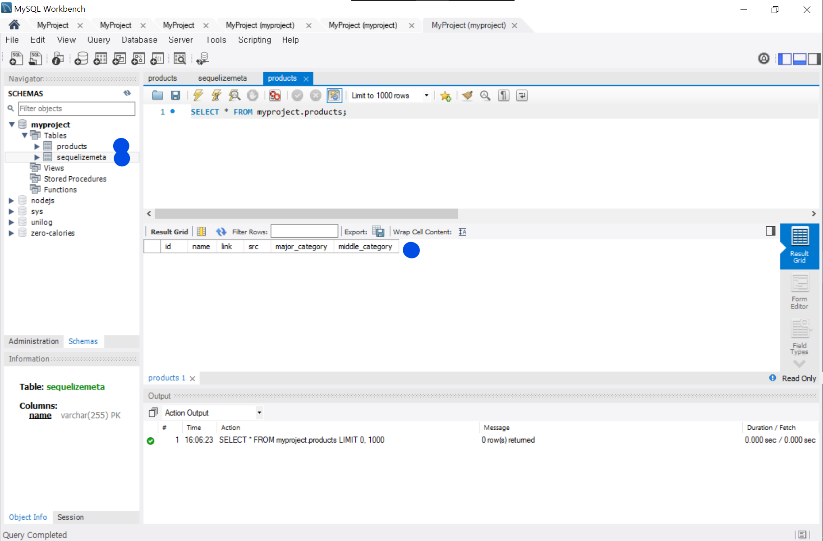823x541 pixels.
Task: Create a new table icon
Action: [100, 59]
